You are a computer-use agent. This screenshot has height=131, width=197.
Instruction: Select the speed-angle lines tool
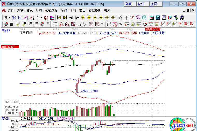pos(79,24)
